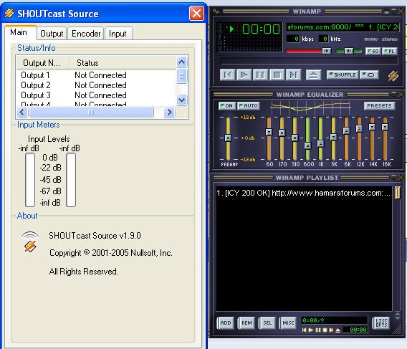Open the playlist LIST OPTS menu
407x349 pixels.
(x=381, y=322)
